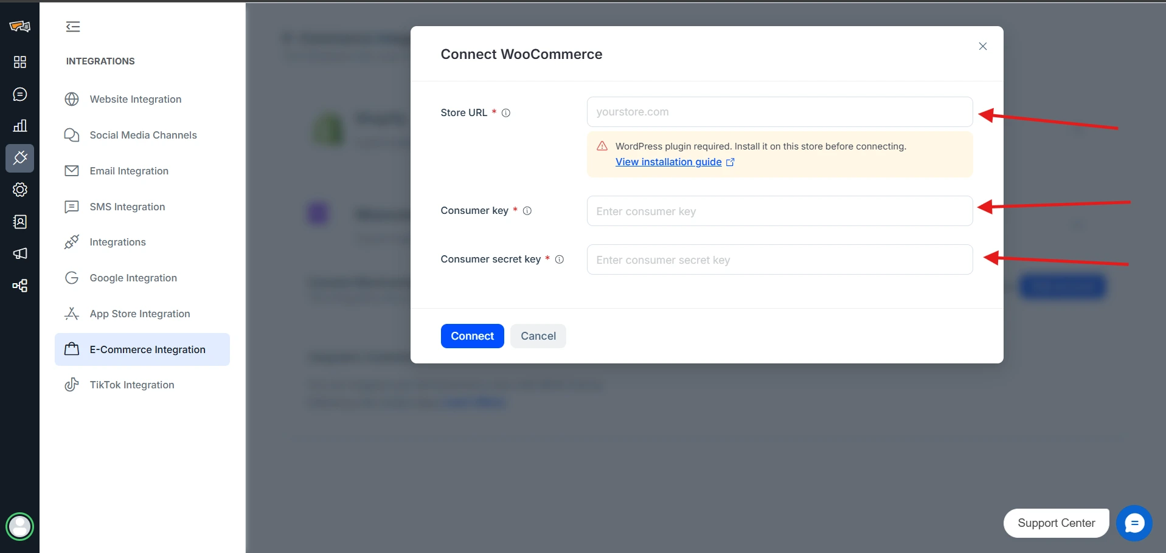The height and width of the screenshot is (553, 1166).
Task: Click the Email Integration envelope icon
Action: (72, 171)
